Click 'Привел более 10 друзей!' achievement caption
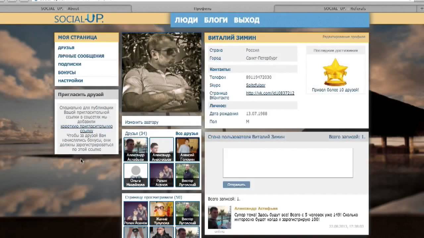The width and height of the screenshot is (424, 238). 335,90
